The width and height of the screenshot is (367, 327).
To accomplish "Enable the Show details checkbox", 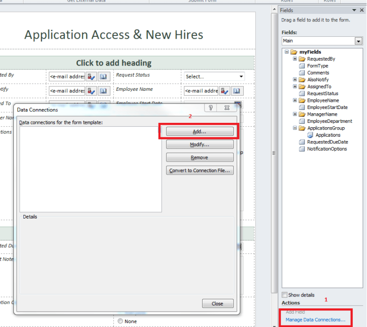I will click(285, 295).
